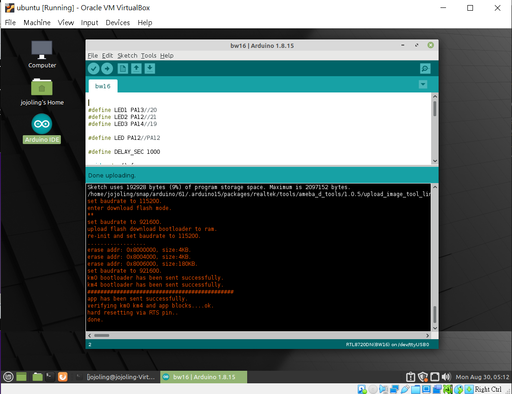Viewport: 512px width, 394px height.
Task: Click editor scrollbar down arrow
Action: [x=435, y=161]
